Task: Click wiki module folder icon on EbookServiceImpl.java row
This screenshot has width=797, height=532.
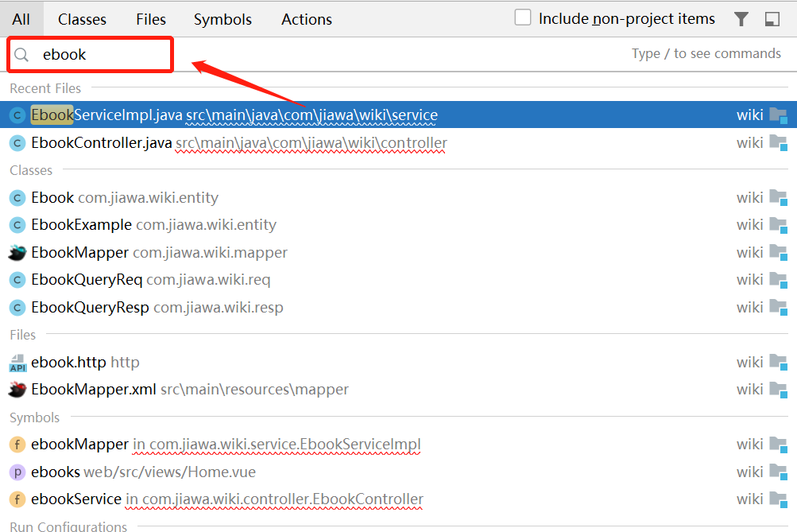Action: pyautogui.click(x=778, y=115)
